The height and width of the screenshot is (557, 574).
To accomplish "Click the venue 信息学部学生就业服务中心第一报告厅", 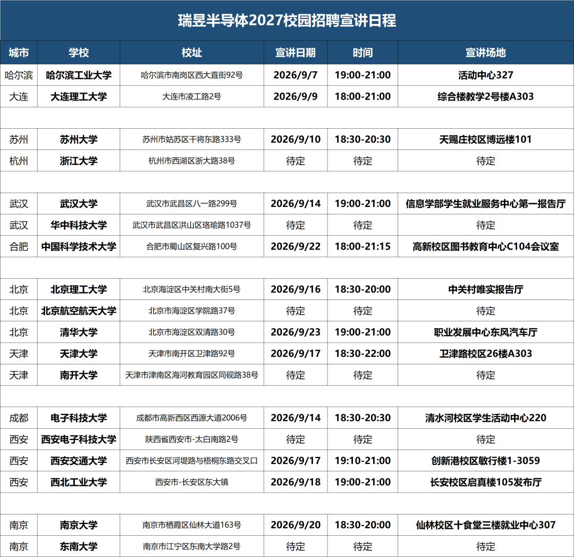I will (486, 204).
